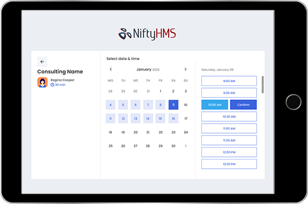
Task: Choose the 9:00 AM time slot
Action: (x=229, y=81)
